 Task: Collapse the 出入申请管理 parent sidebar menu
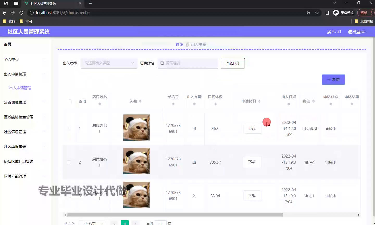pyautogui.click(x=26, y=74)
